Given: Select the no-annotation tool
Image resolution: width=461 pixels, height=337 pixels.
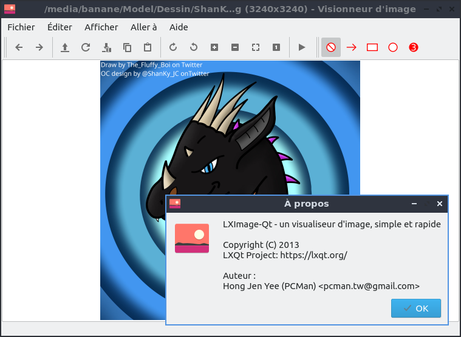Looking at the screenshot, I should (331, 47).
